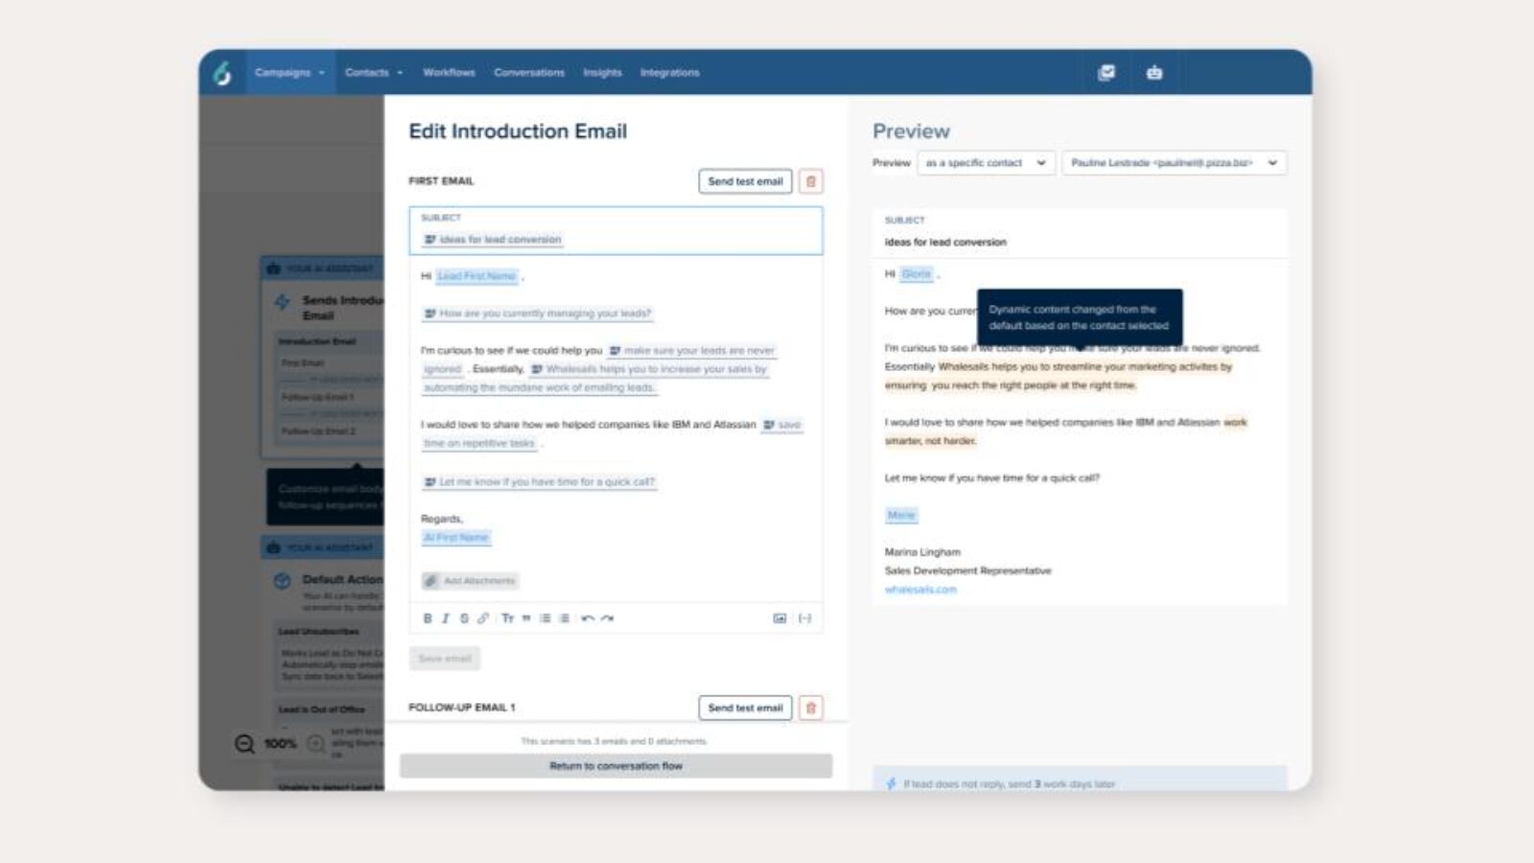Click the subject field 'Ideas for lead conversion'

click(x=616, y=231)
